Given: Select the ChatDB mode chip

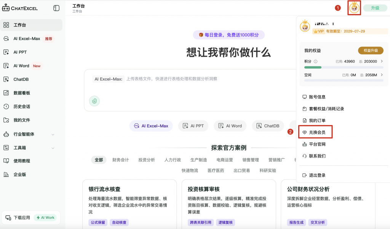Looking at the screenshot, I should (x=268, y=126).
